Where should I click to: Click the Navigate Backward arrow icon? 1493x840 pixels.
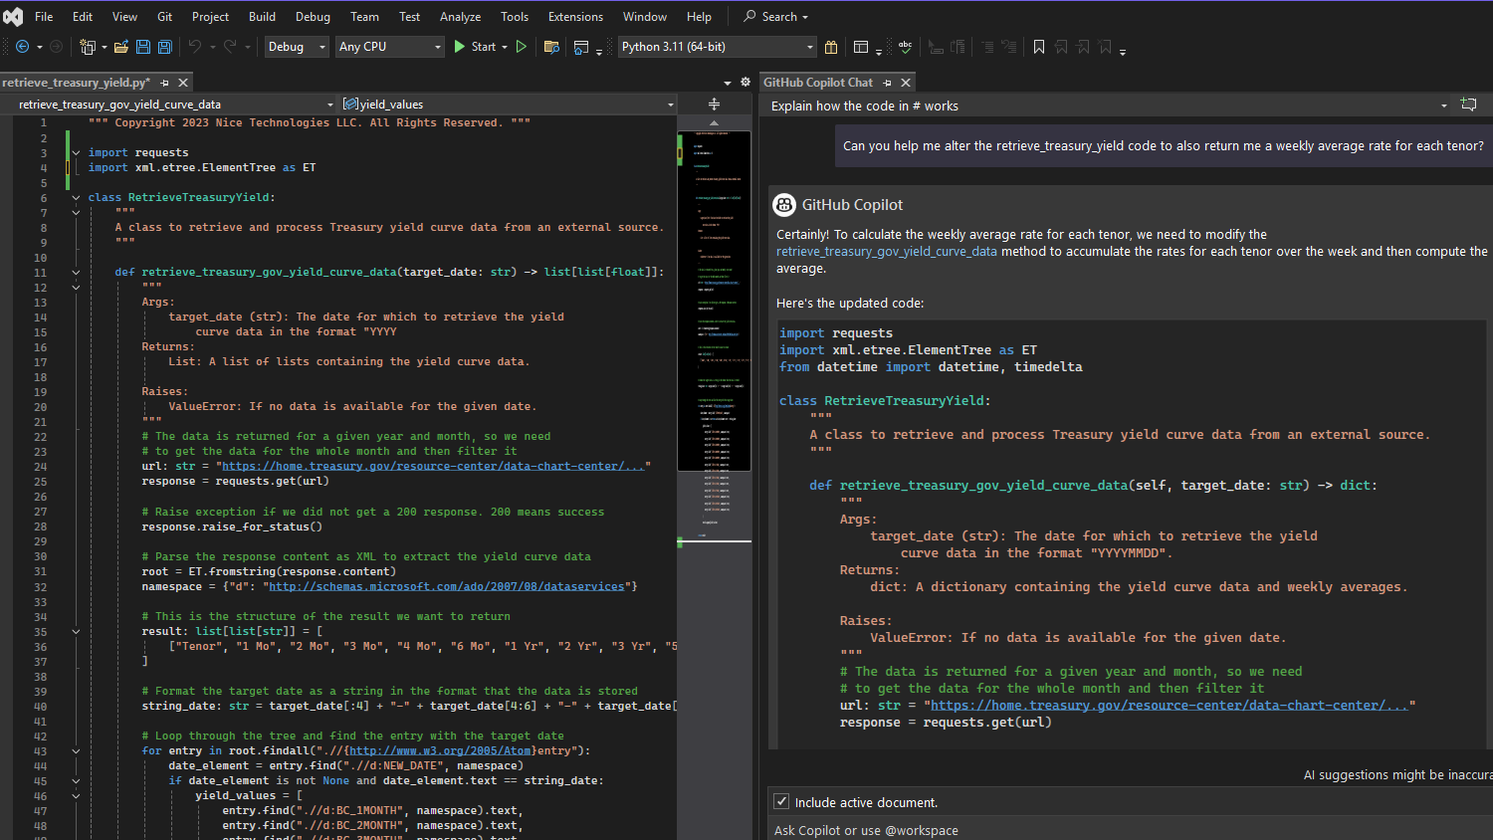(22, 47)
